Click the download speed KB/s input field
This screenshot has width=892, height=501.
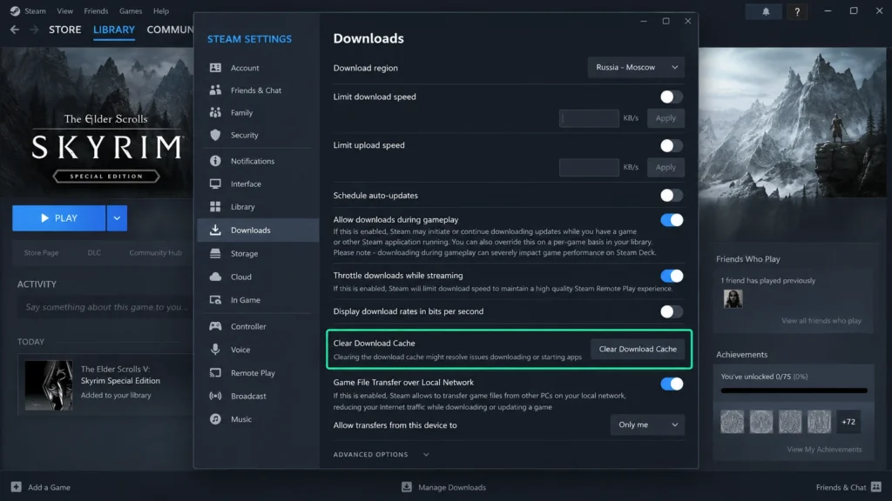[589, 118]
